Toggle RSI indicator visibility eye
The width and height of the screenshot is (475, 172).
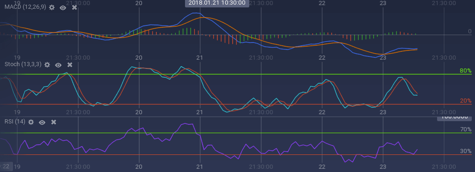point(42,122)
